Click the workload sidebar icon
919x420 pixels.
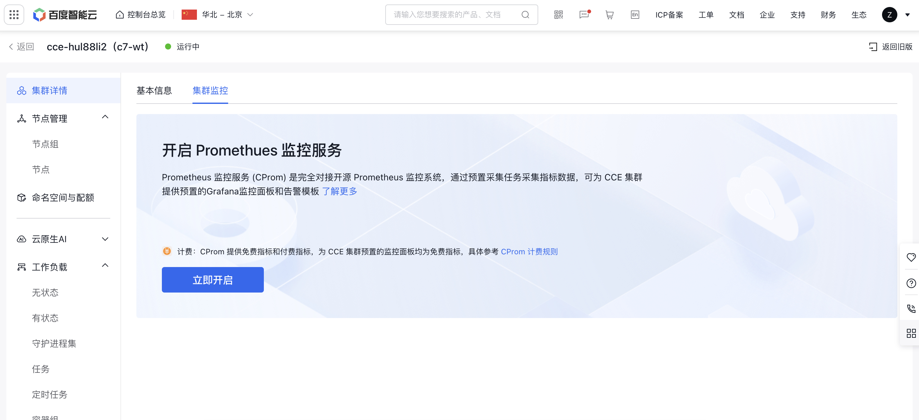click(21, 267)
